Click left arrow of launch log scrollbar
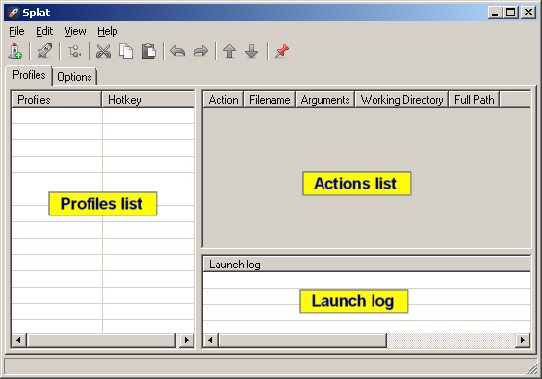 pyautogui.click(x=211, y=341)
